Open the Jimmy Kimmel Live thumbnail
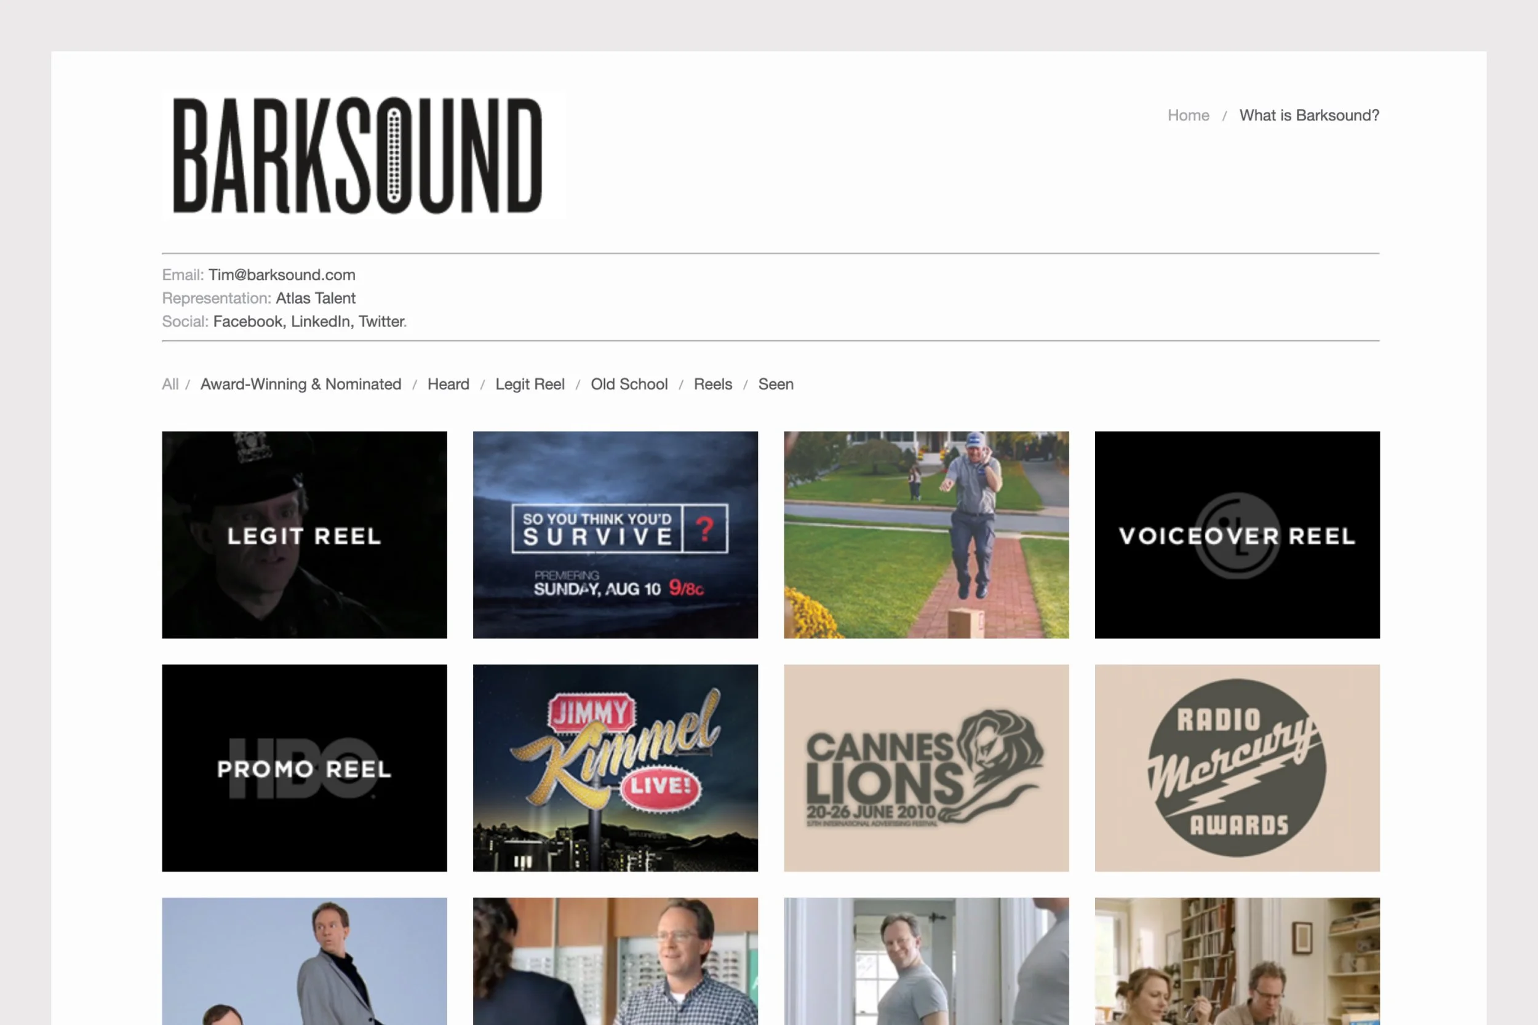The height and width of the screenshot is (1025, 1538). (x=615, y=768)
